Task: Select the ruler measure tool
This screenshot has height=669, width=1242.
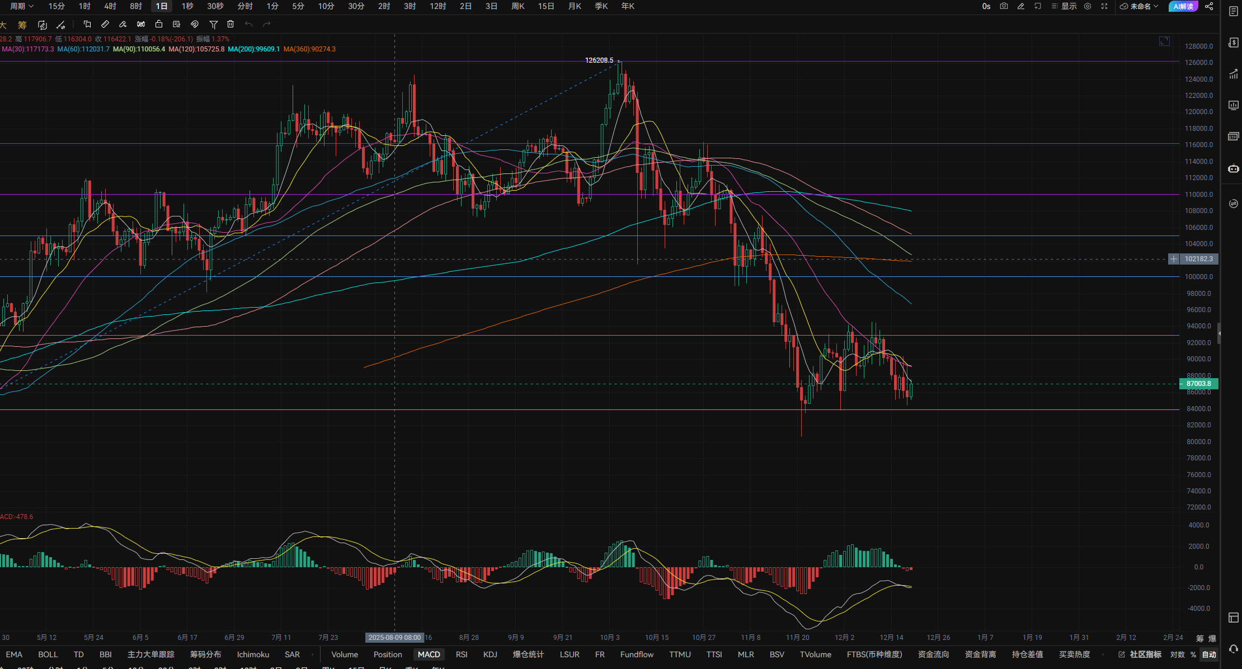Action: (105, 24)
